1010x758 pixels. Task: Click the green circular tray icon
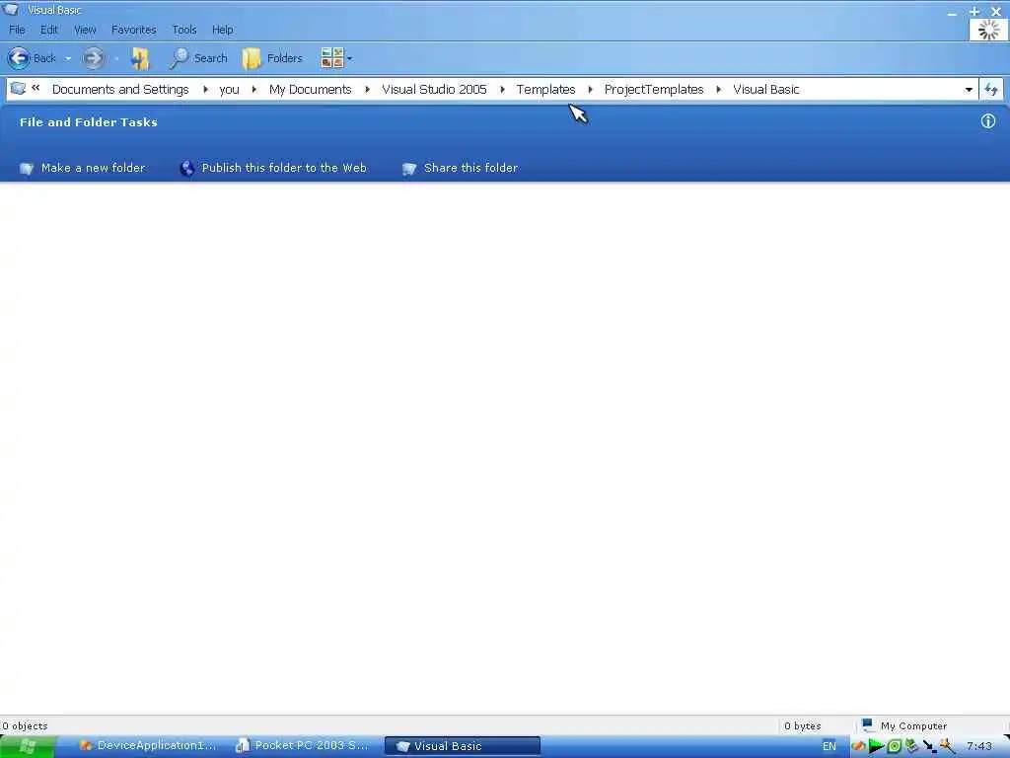(894, 746)
